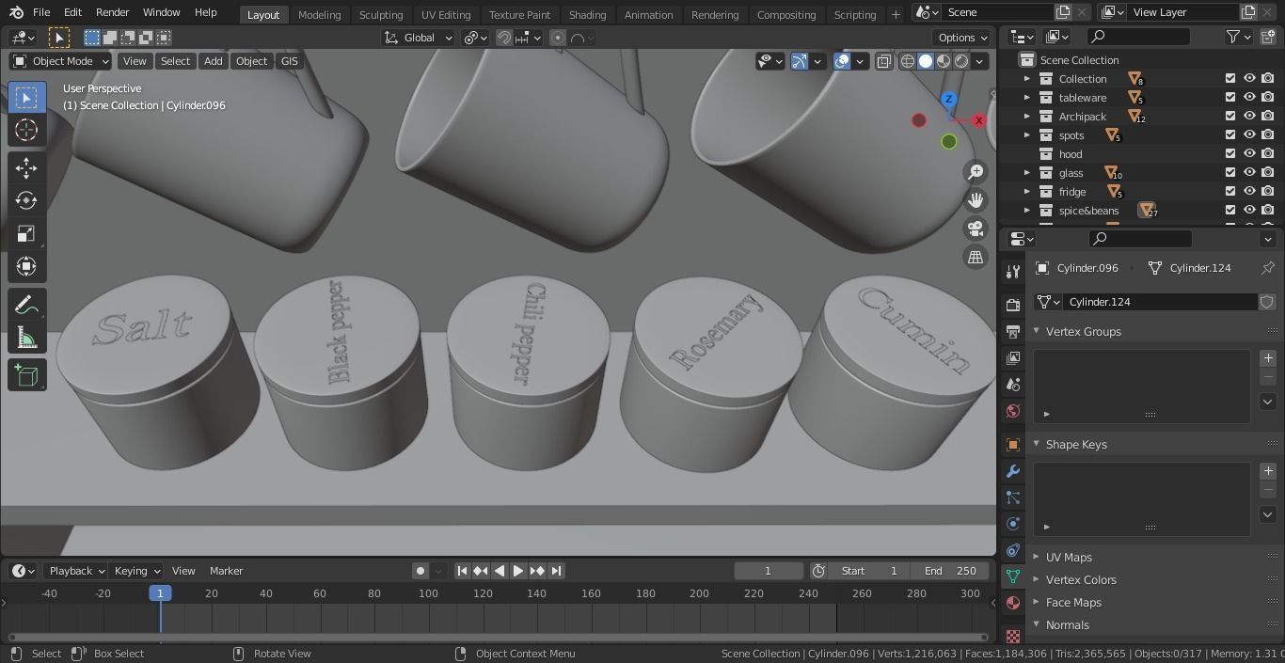Click the current frame marker in timeline
The height and width of the screenshot is (663, 1285).
click(160, 593)
